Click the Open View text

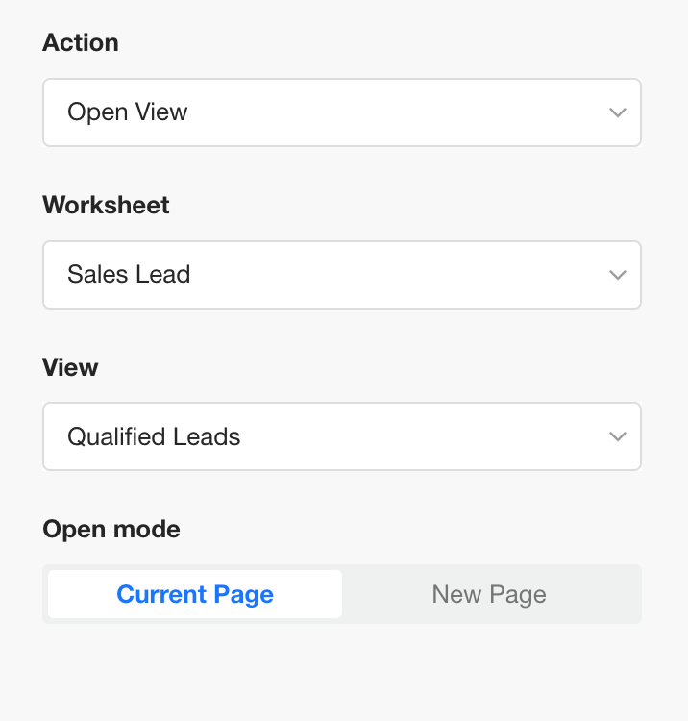(x=128, y=112)
